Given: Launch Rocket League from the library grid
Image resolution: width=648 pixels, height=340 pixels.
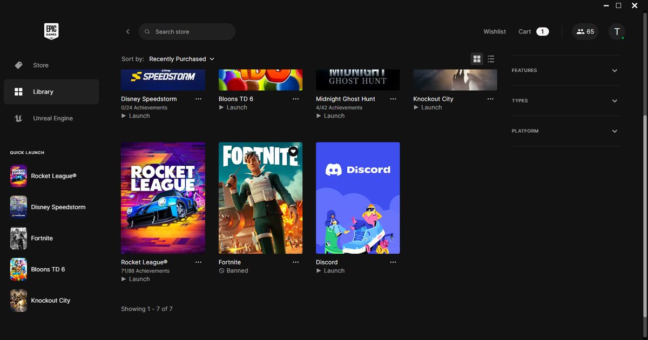Looking at the screenshot, I should [x=136, y=279].
